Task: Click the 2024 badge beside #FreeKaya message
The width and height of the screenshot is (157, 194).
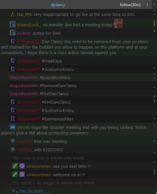Action: pyautogui.click(x=13, y=61)
